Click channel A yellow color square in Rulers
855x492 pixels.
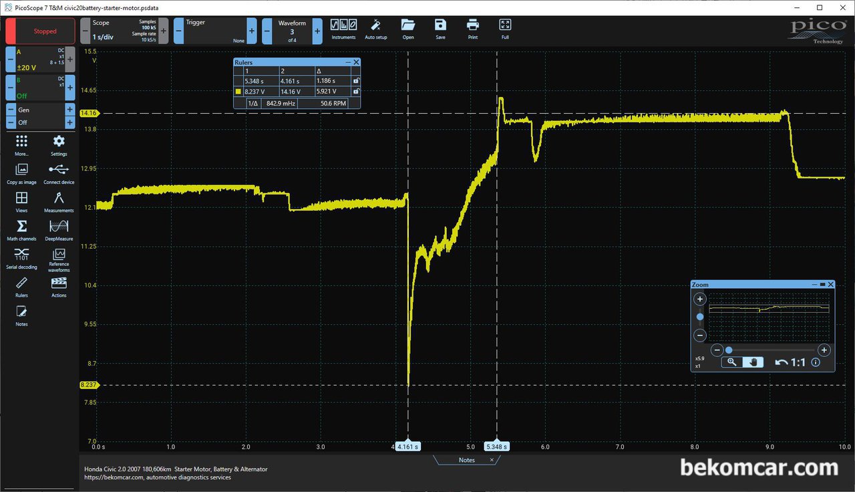click(x=239, y=92)
